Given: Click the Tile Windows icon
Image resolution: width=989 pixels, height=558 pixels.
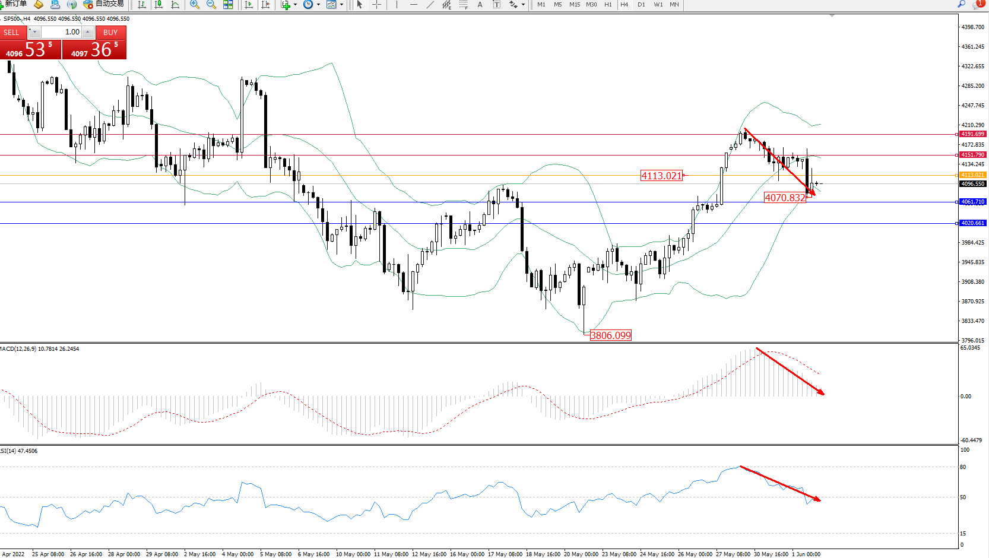Looking at the screenshot, I should click(x=228, y=5).
